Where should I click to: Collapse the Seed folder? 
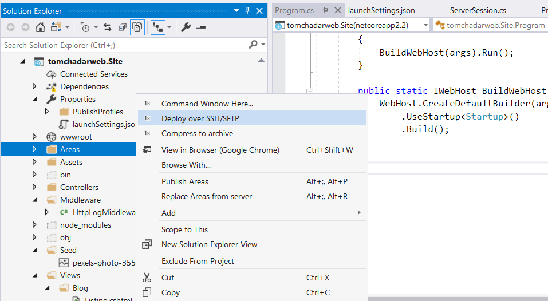pyautogui.click(x=35, y=250)
